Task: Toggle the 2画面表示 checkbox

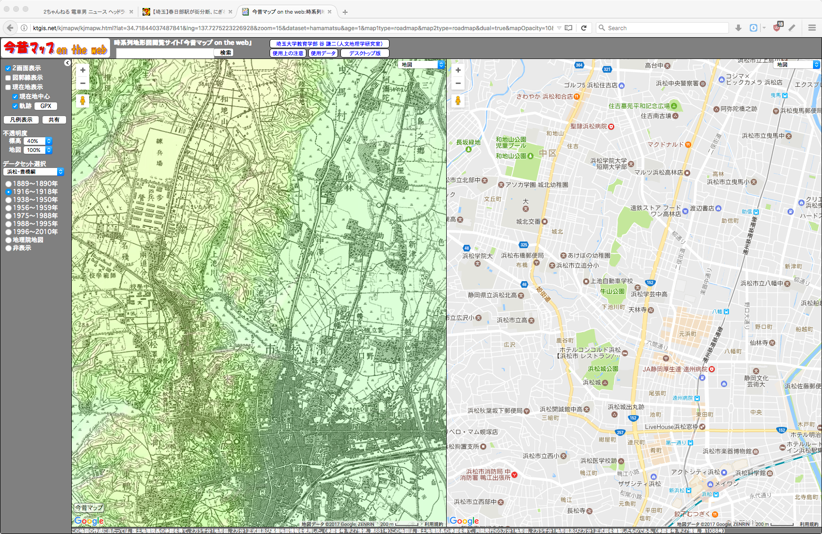Action: 8,68
